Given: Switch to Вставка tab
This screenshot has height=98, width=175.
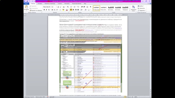Looking at the screenshot, I should click(40, 4).
